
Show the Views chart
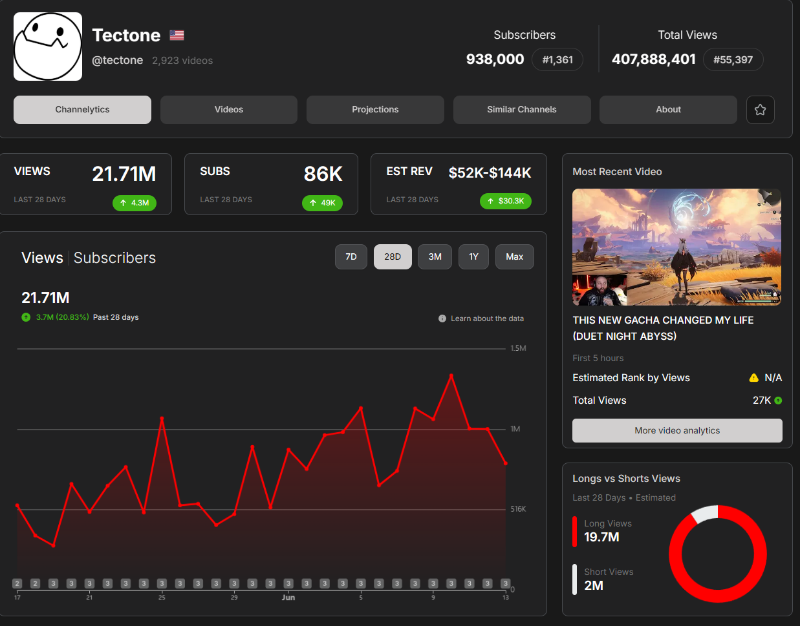point(42,258)
